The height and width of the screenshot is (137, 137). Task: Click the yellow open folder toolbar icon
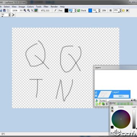click(x=124, y=11)
